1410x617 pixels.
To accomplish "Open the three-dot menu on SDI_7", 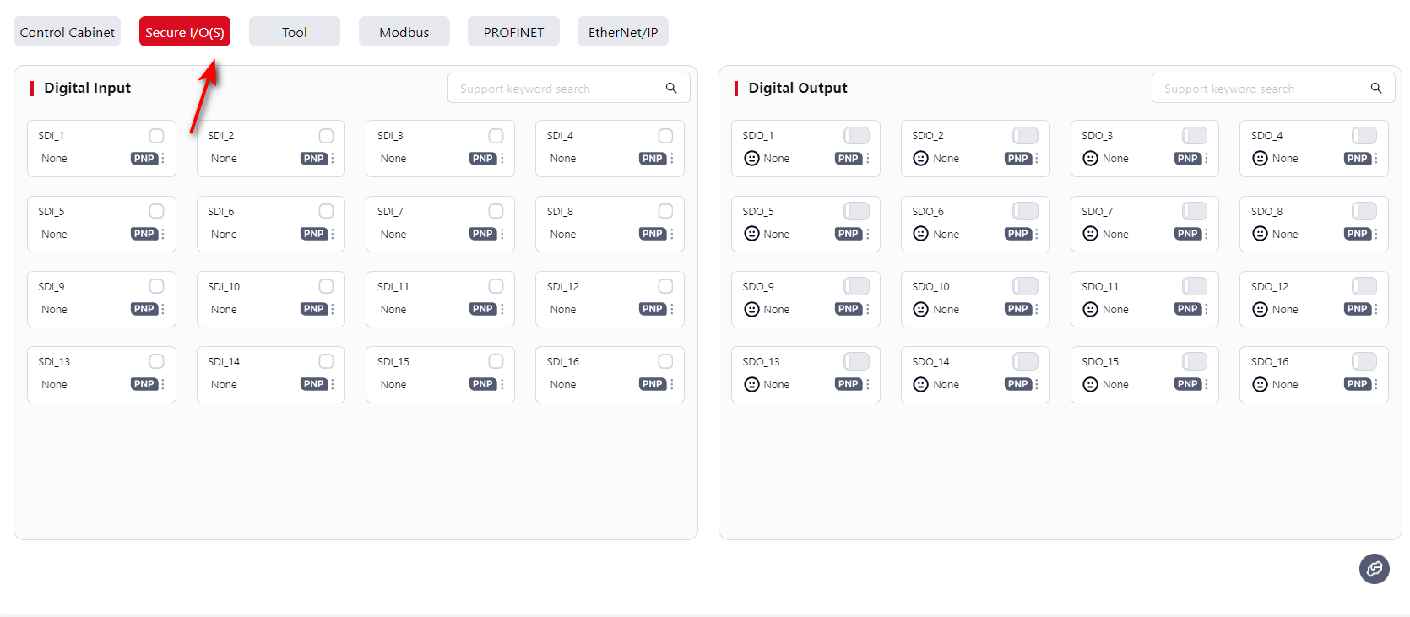I will coord(502,234).
